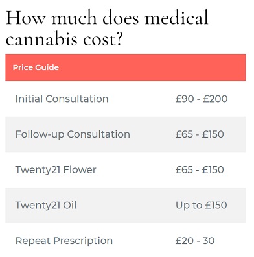The image size is (254, 257).
Task: Click the word 'cannabis' in the heading
Action: pos(41,40)
